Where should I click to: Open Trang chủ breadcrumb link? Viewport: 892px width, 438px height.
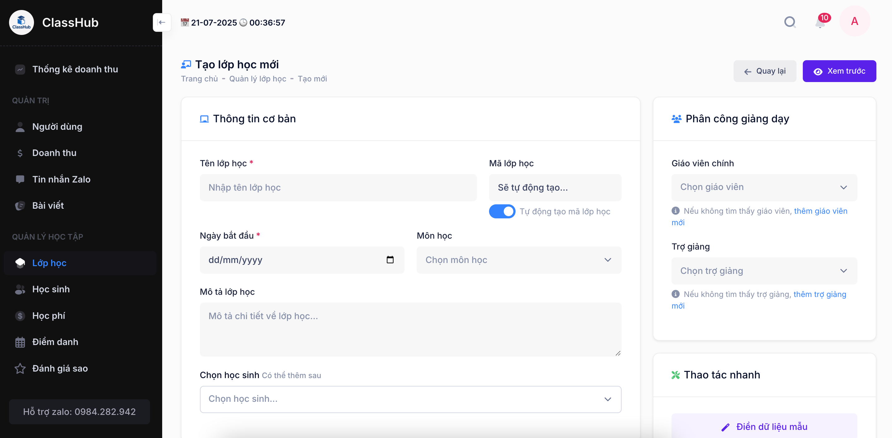tap(200, 79)
